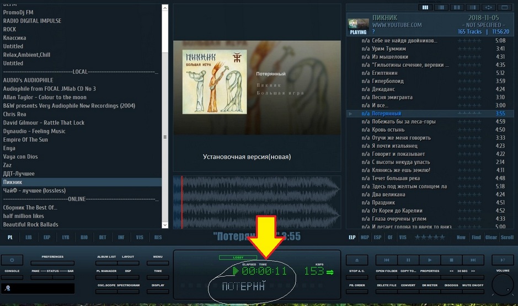Rate track with the fifth star
Image resolution: width=518 pixels, height=306 pixels.
tap(442, 237)
